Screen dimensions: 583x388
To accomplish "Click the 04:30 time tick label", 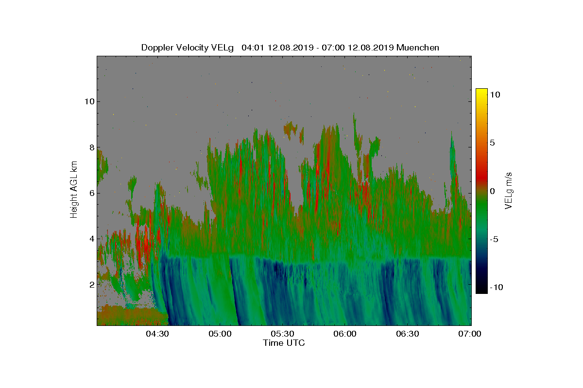I will pyautogui.click(x=157, y=334).
